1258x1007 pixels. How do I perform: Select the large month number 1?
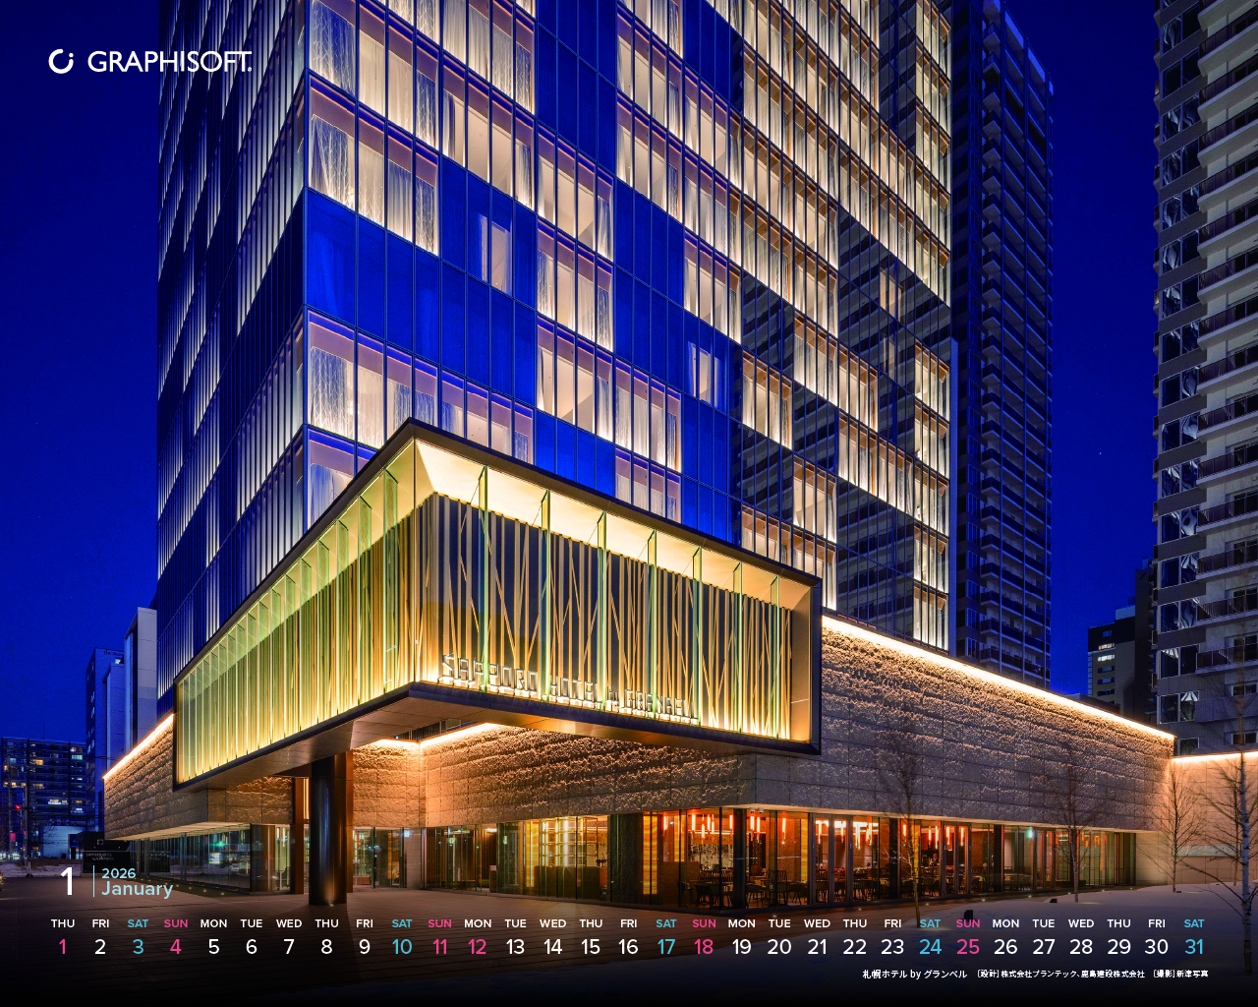pyautogui.click(x=68, y=881)
